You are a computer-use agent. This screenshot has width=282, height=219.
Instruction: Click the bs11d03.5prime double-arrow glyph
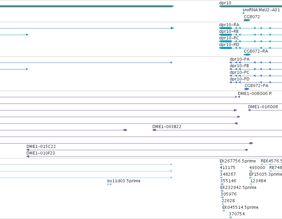coord(110,184)
